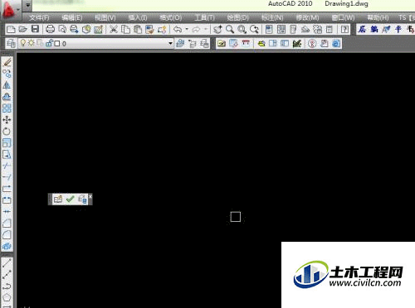Select the Stretch tool
This screenshot has width=415, height=308.
[7, 154]
